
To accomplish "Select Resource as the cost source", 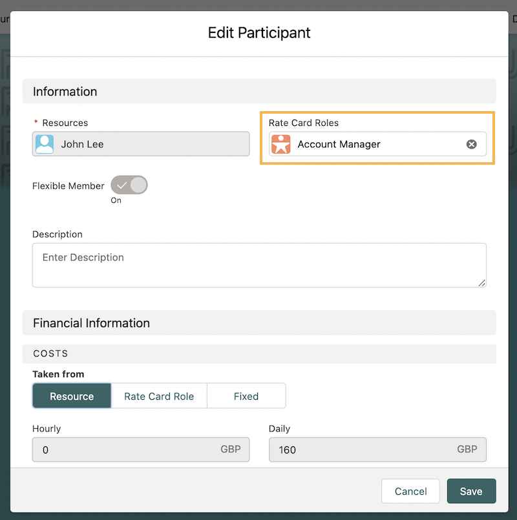I will [72, 396].
